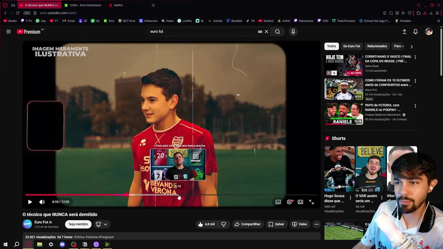Open Notion from the taskbar
The width and height of the screenshot is (443, 249).
click(x=85, y=245)
